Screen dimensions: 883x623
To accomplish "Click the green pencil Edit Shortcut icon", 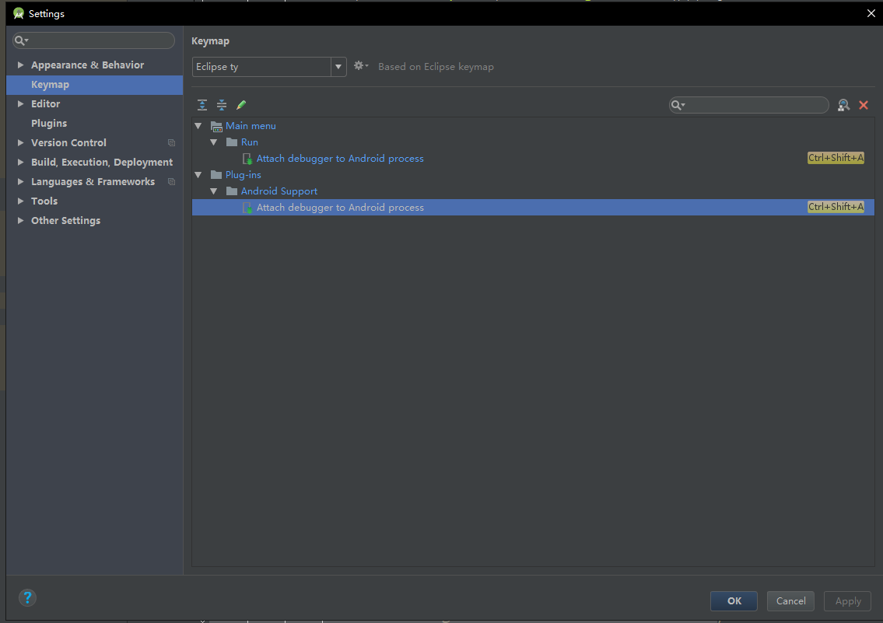I will click(x=242, y=105).
